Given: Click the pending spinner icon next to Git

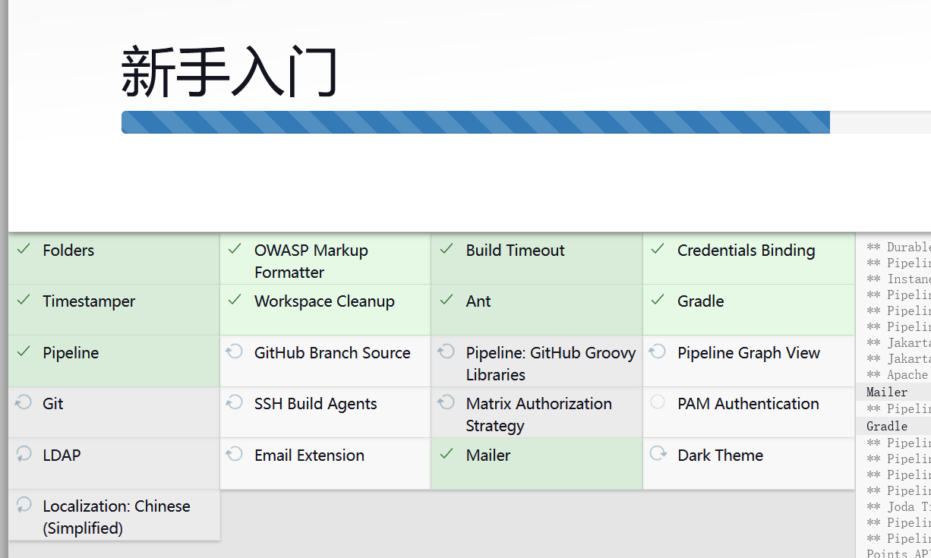Looking at the screenshot, I should point(24,403).
